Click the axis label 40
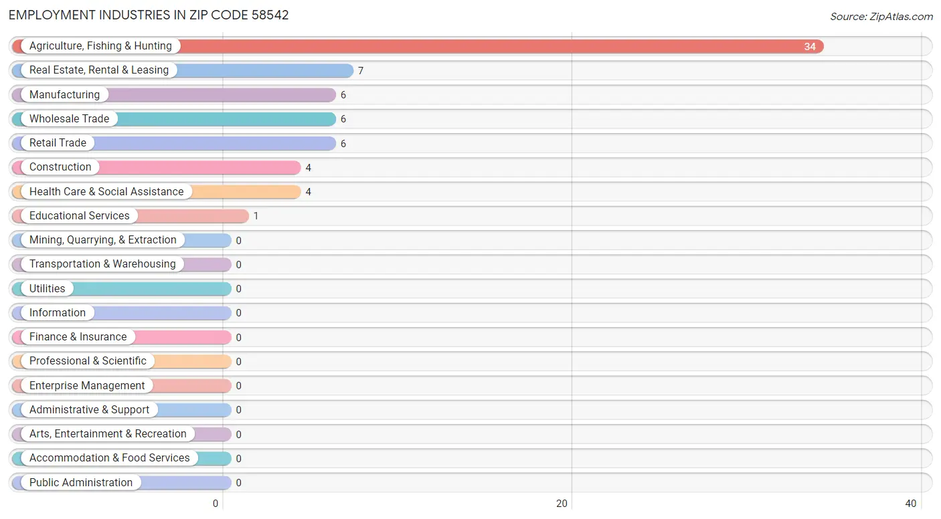This screenshot has height=519, width=941. (x=910, y=504)
